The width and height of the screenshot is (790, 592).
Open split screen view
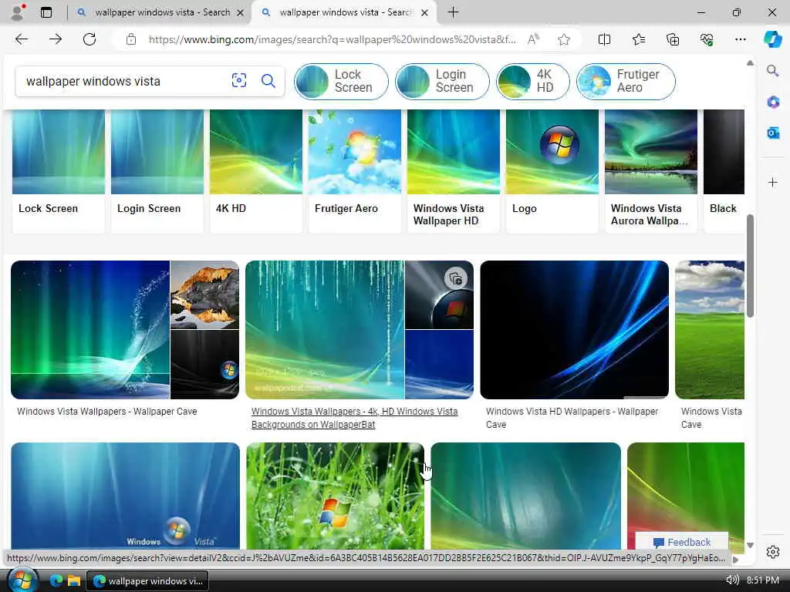click(604, 39)
